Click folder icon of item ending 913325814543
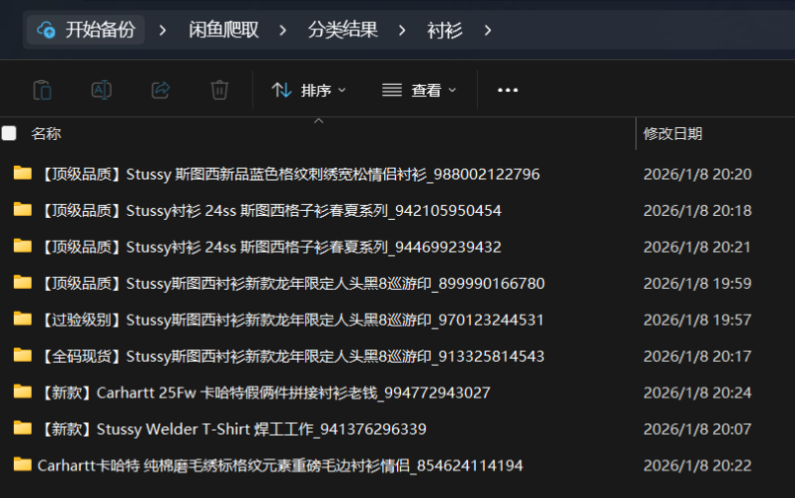This screenshot has height=498, width=795. 23,355
